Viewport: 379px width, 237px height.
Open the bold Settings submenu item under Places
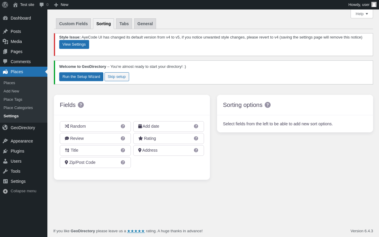tap(11, 116)
